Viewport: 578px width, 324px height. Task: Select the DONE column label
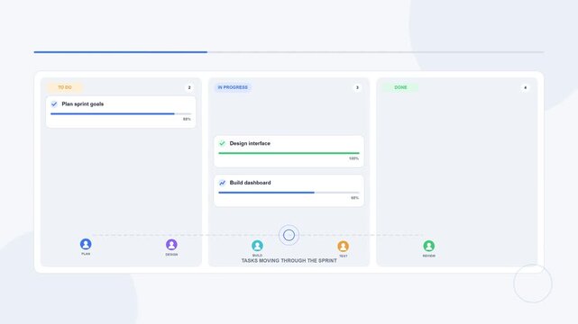click(400, 87)
